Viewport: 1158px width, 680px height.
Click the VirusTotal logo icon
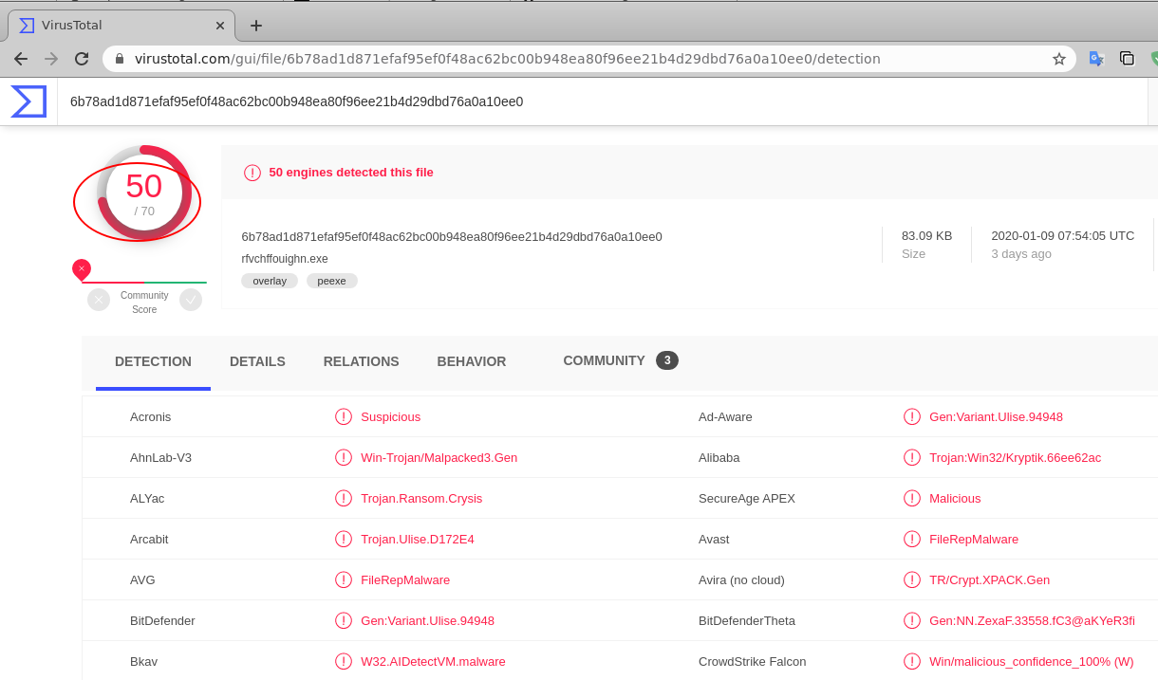coord(28,101)
